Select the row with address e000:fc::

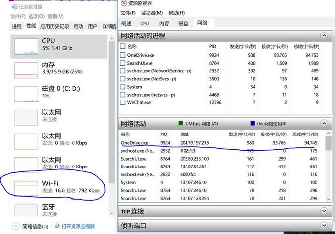tap(219, 174)
